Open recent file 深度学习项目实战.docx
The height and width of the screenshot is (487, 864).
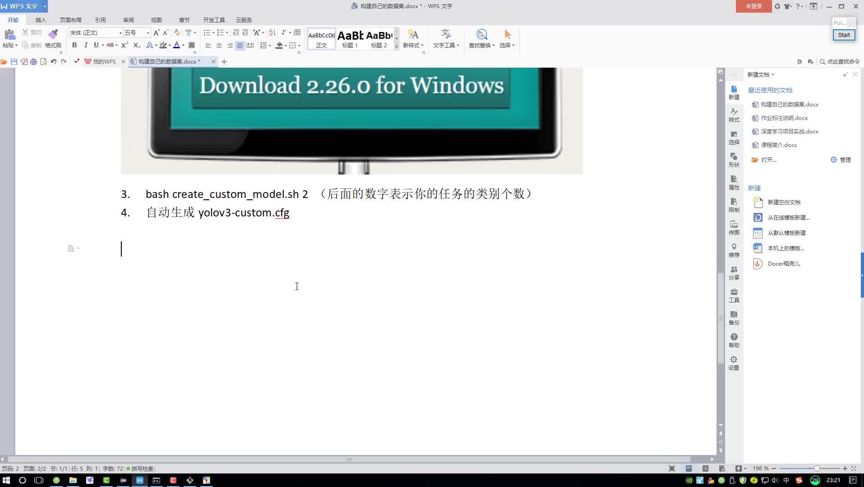[790, 132]
